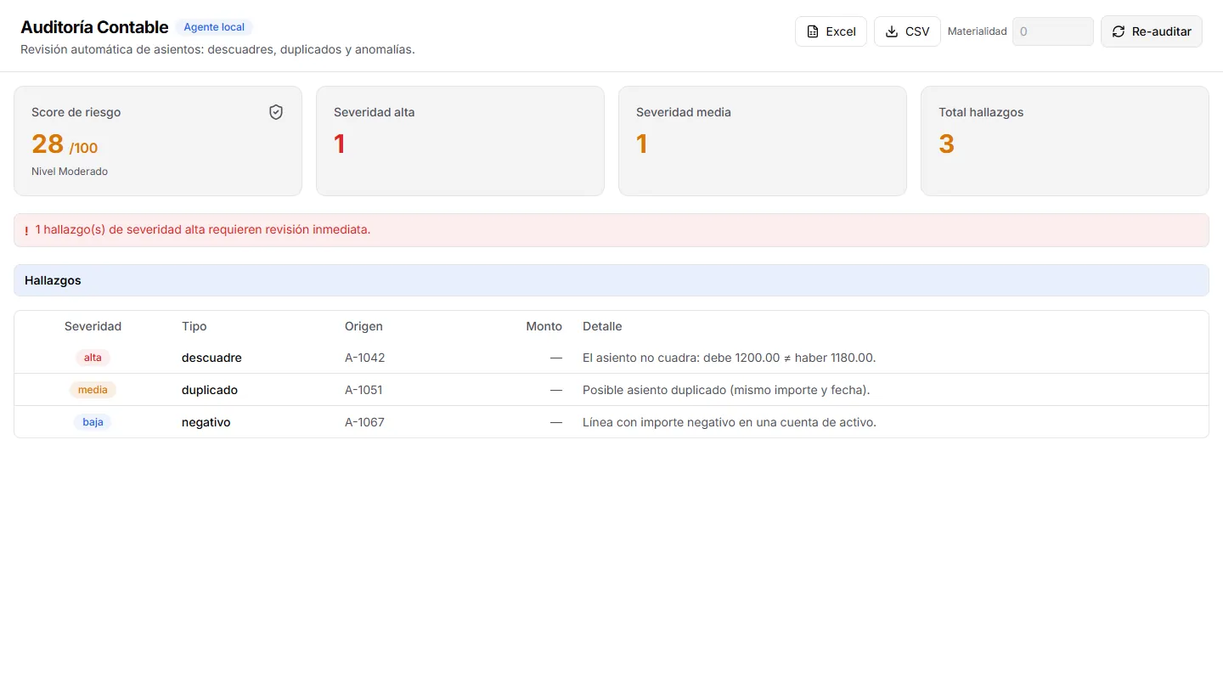Click the download arrow icon in CSV button

coord(892,31)
